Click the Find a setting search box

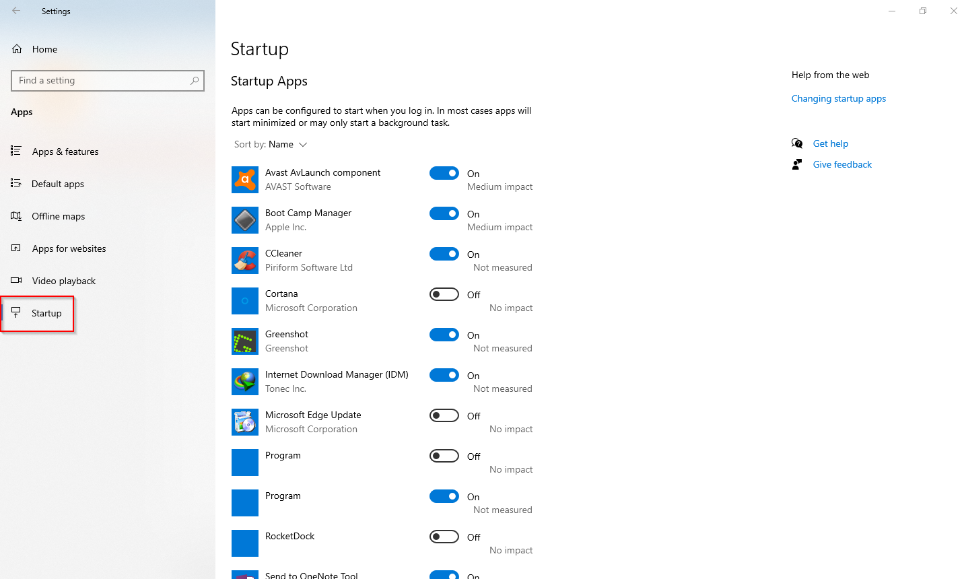108,80
